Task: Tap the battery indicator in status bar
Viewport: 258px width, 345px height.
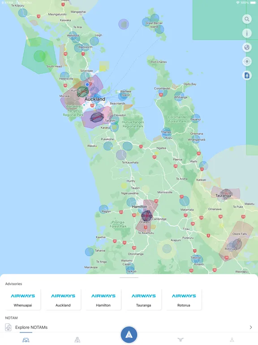Action: click(x=253, y=3)
